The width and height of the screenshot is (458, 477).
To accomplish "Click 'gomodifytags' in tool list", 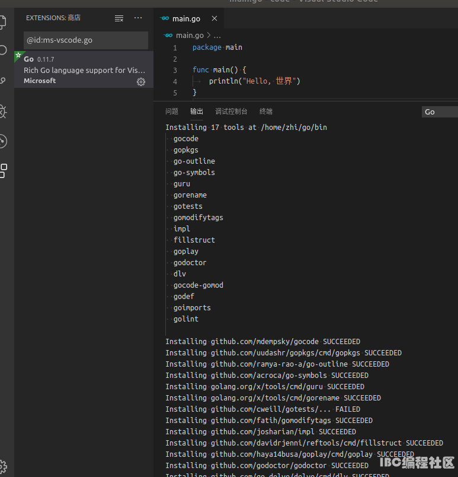I will click(198, 218).
